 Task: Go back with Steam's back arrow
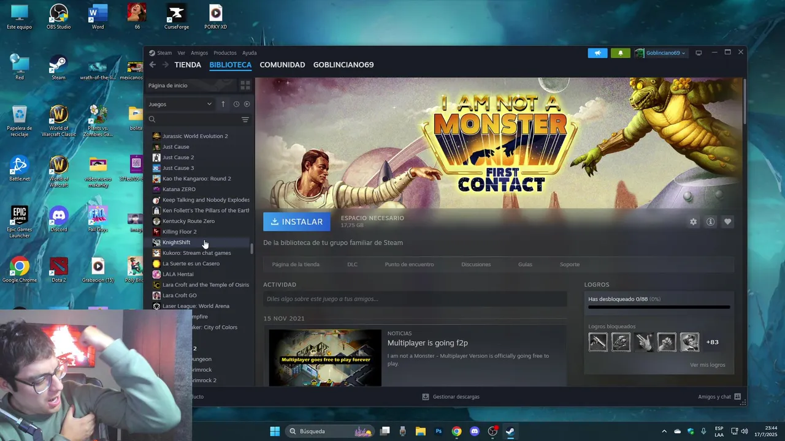153,65
